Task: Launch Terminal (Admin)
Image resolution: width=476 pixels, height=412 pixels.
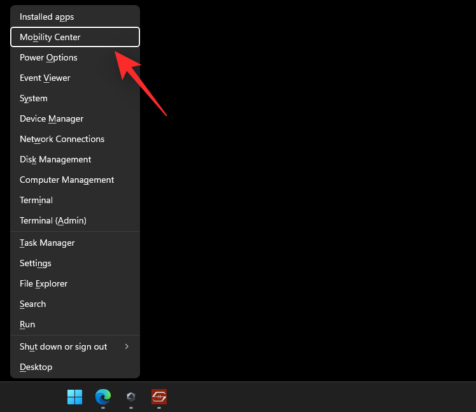Action: [x=53, y=220]
